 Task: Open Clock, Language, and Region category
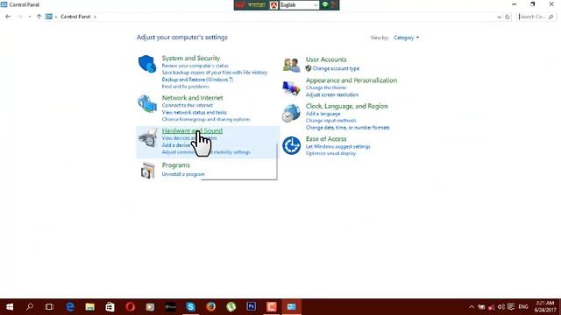pyautogui.click(x=347, y=106)
